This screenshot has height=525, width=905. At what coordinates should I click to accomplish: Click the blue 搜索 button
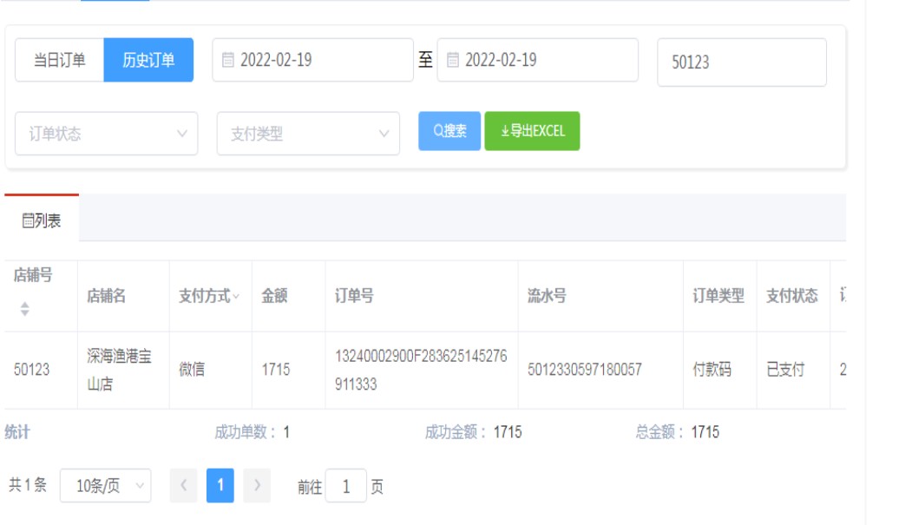(x=449, y=131)
